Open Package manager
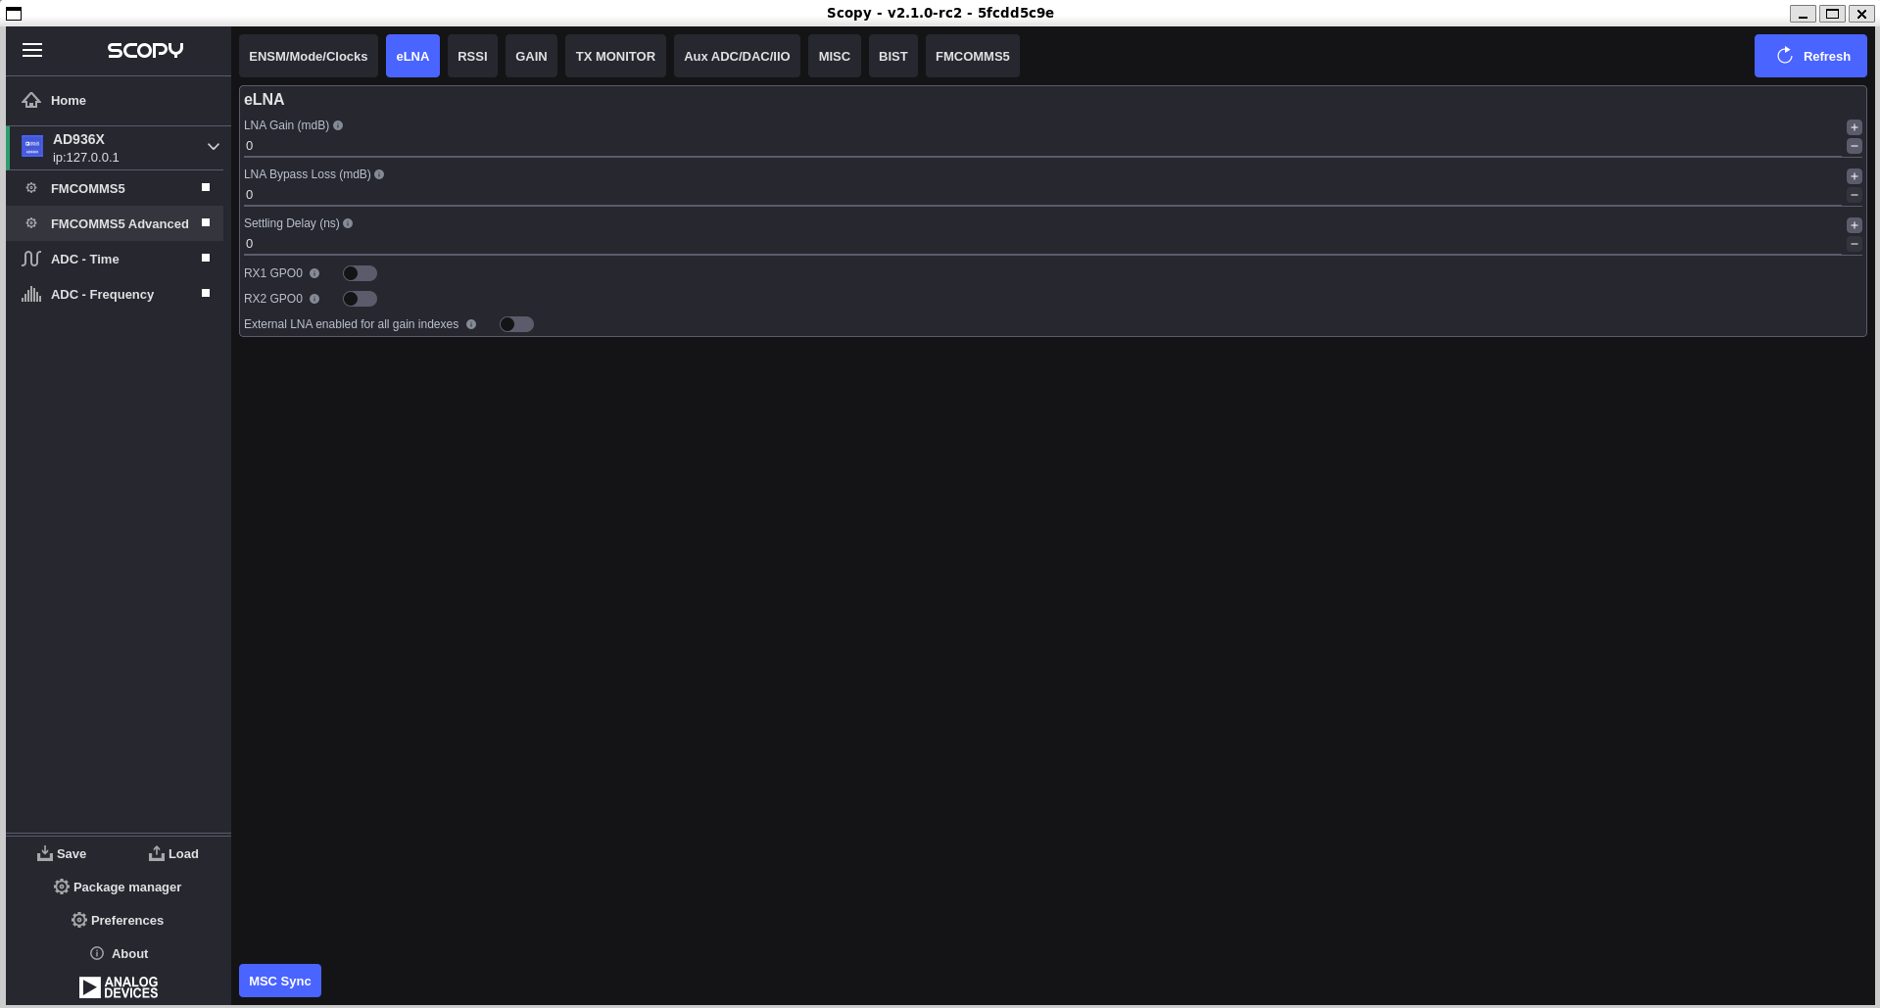The height and width of the screenshot is (1008, 1880). pyautogui.click(x=118, y=887)
